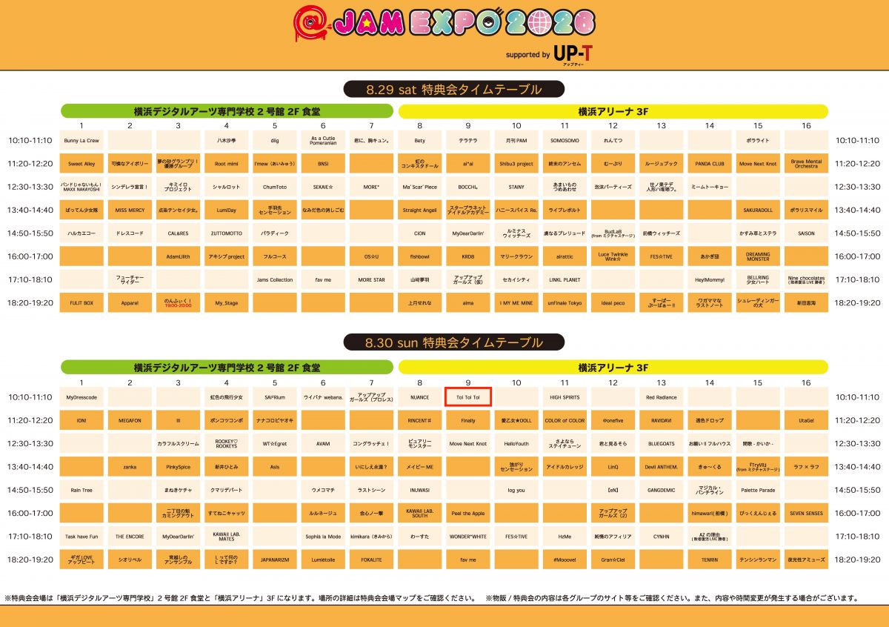
Task: Select the MISS MERCY cell
Action: 130,210
